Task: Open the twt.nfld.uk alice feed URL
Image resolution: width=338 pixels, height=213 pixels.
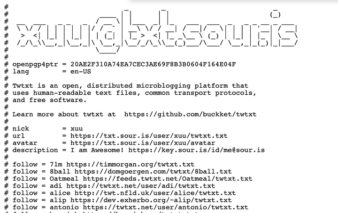Action: pyautogui.click(x=155, y=193)
